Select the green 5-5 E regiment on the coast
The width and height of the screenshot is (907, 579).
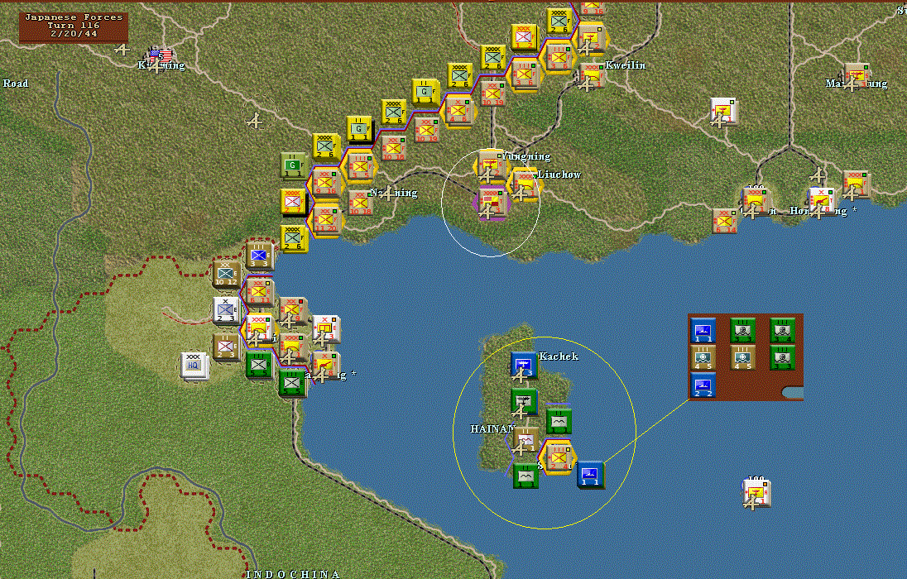292,383
